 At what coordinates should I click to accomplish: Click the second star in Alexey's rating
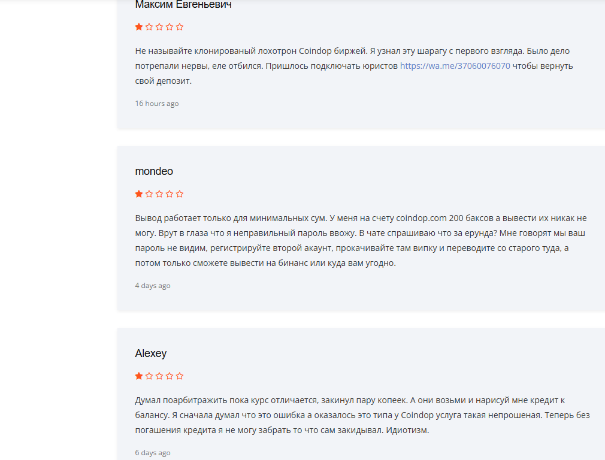pyautogui.click(x=149, y=376)
